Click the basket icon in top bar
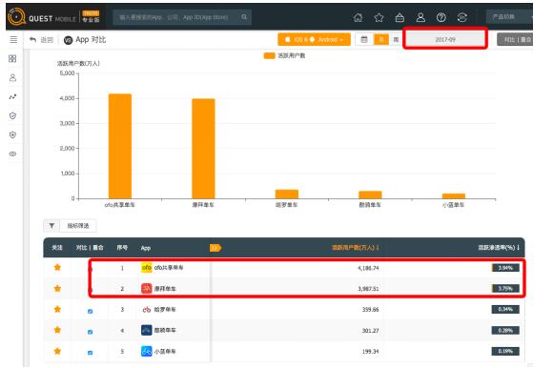 tap(399, 17)
